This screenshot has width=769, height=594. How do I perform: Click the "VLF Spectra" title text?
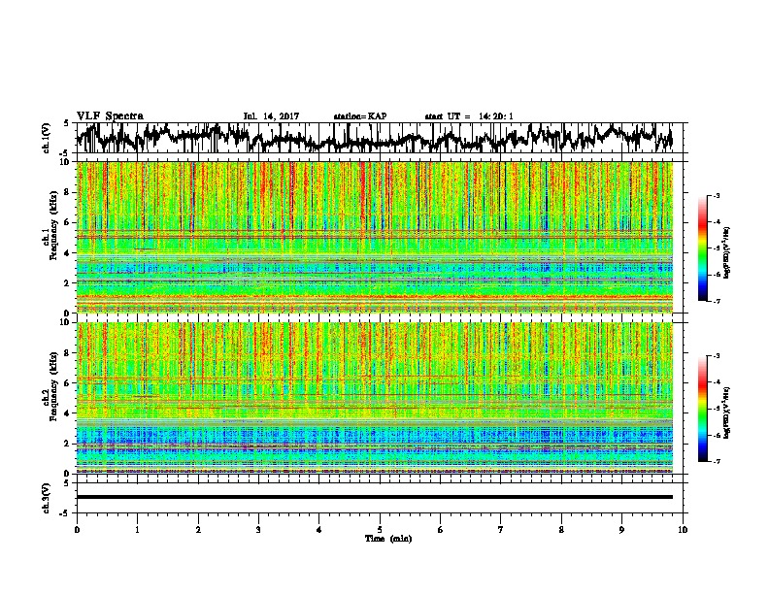[110, 116]
